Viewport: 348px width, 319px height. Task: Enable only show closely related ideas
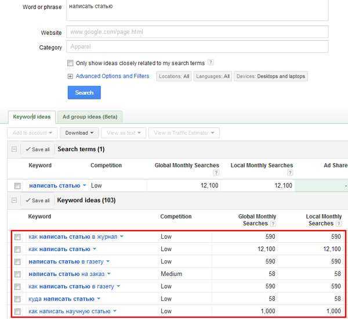coord(70,63)
